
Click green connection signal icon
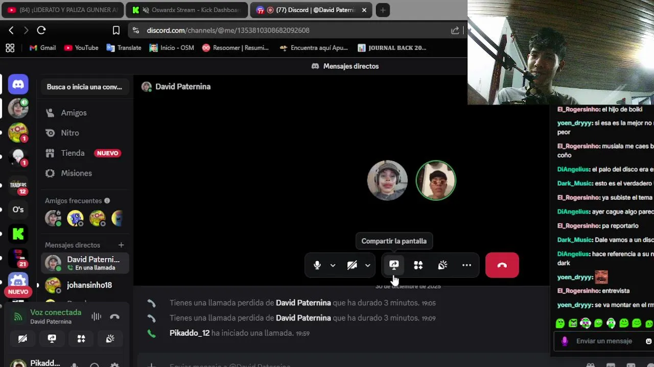pos(18,317)
